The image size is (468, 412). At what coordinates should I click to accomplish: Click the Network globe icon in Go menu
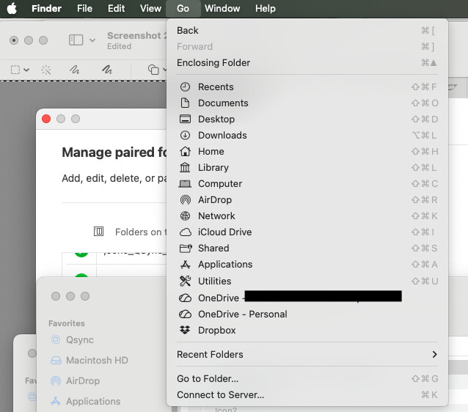[x=185, y=216]
